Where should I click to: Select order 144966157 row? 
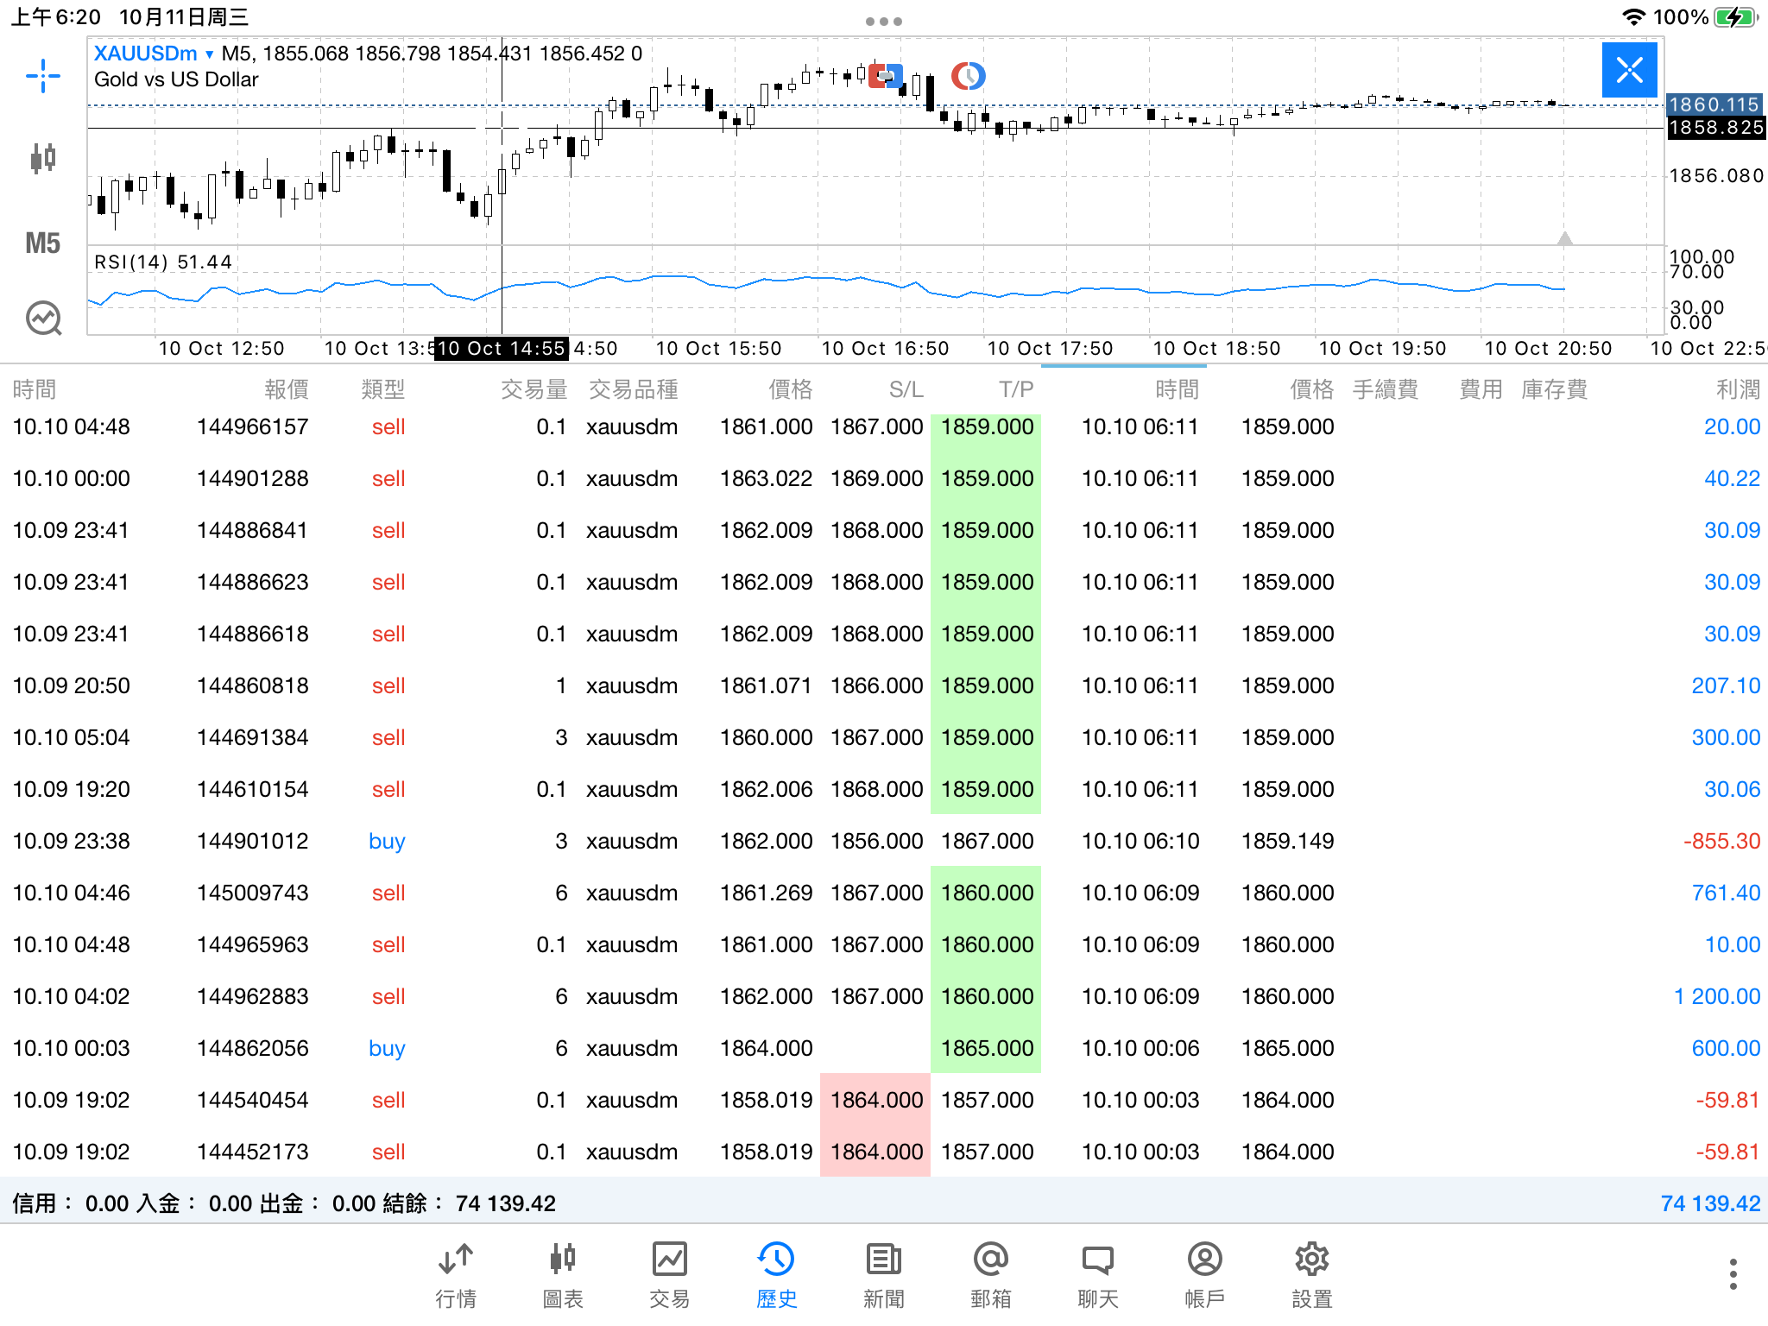point(884,426)
